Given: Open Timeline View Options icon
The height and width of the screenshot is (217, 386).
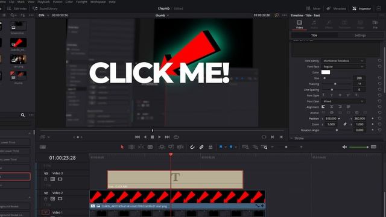Looking at the screenshot, I should coord(43,147).
